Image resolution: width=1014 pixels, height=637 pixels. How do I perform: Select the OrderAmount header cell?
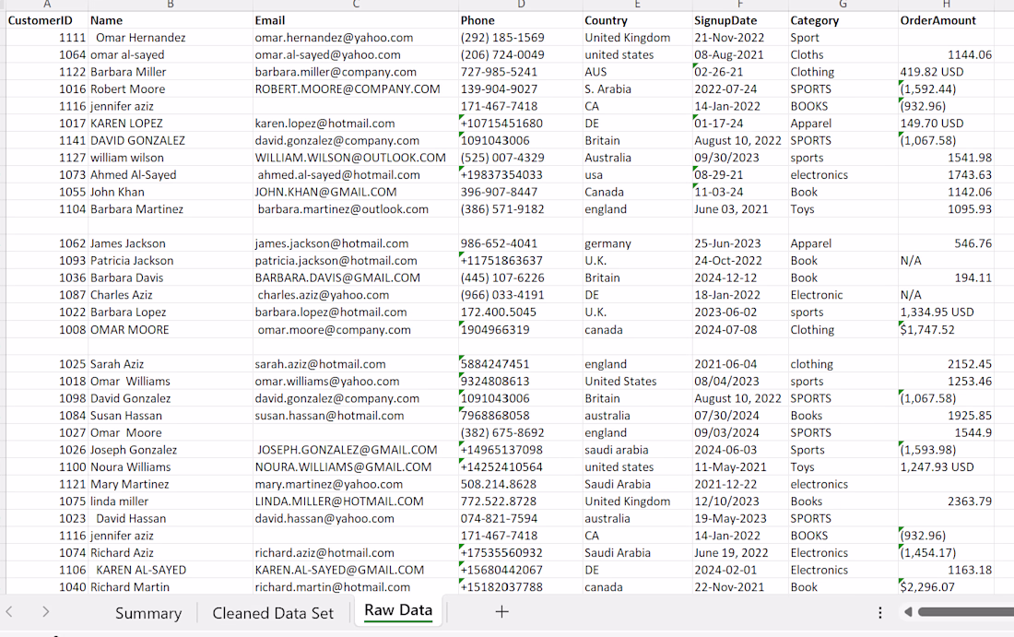pyautogui.click(x=946, y=20)
